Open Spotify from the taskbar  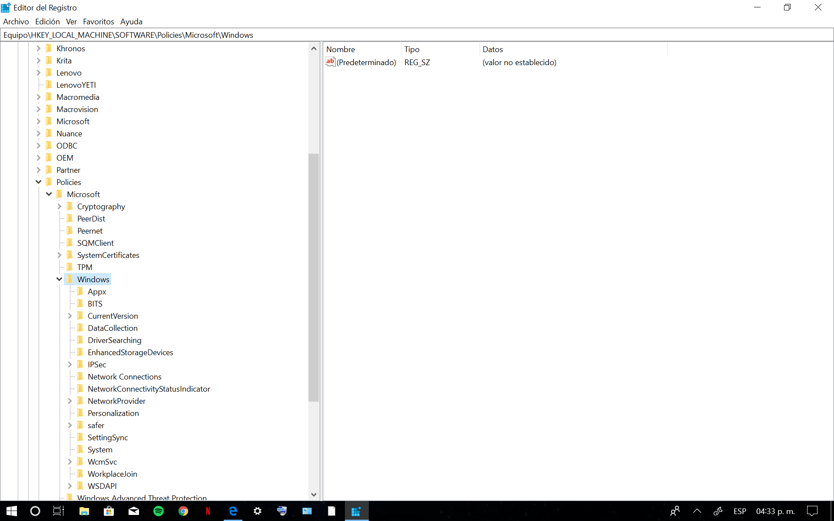pos(159,511)
